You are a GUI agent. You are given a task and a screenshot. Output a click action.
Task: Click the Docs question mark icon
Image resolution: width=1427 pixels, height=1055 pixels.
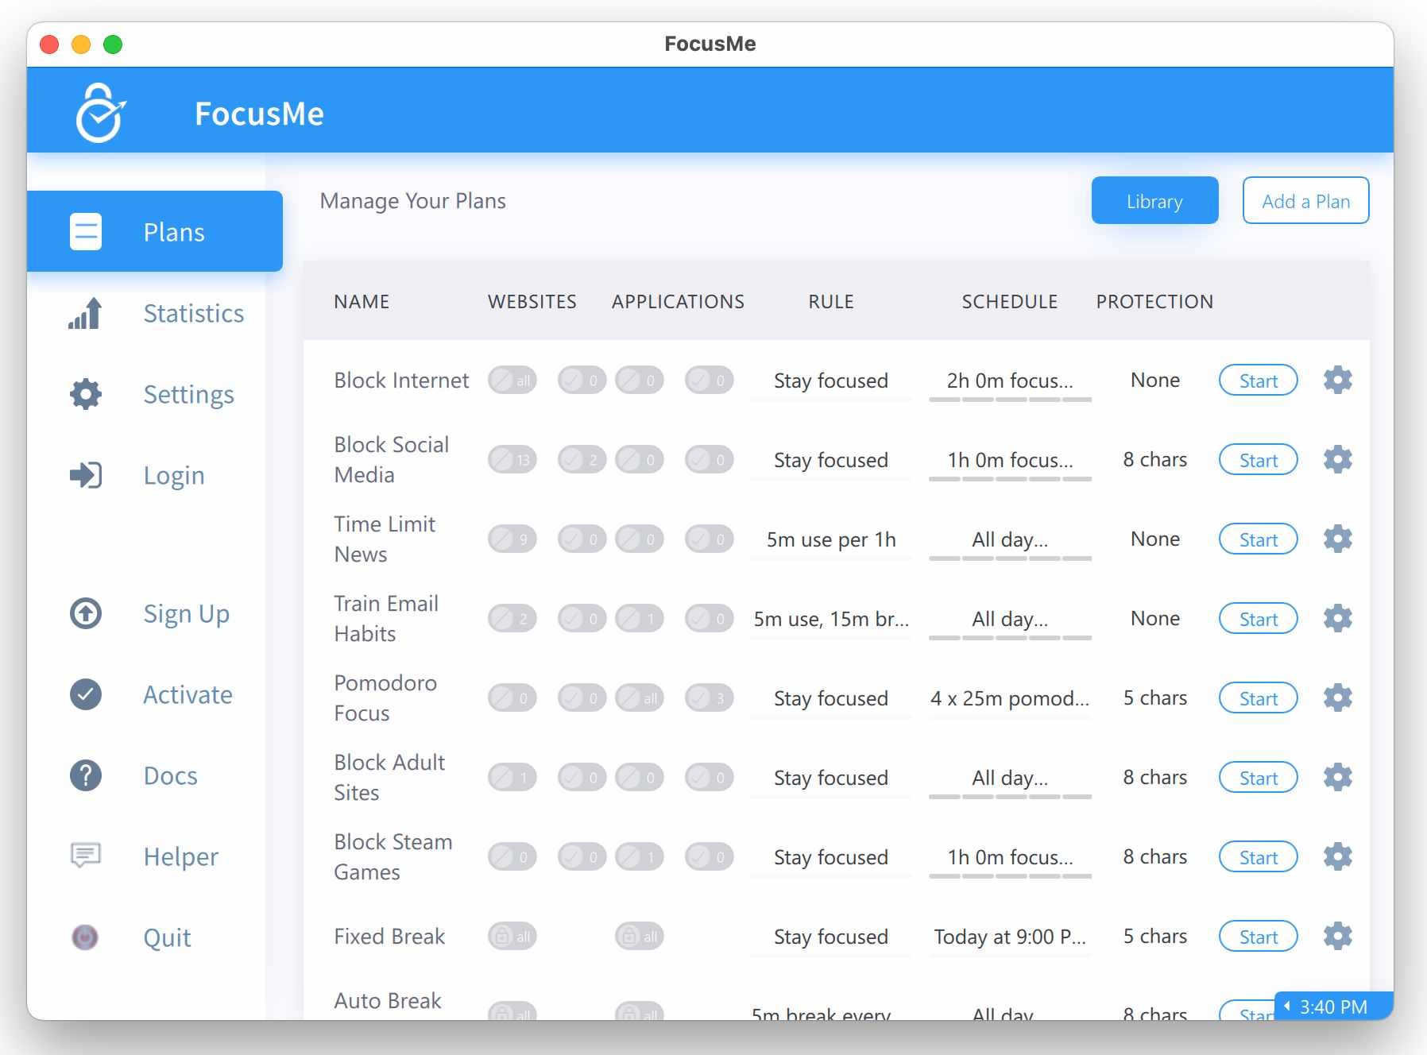(86, 775)
